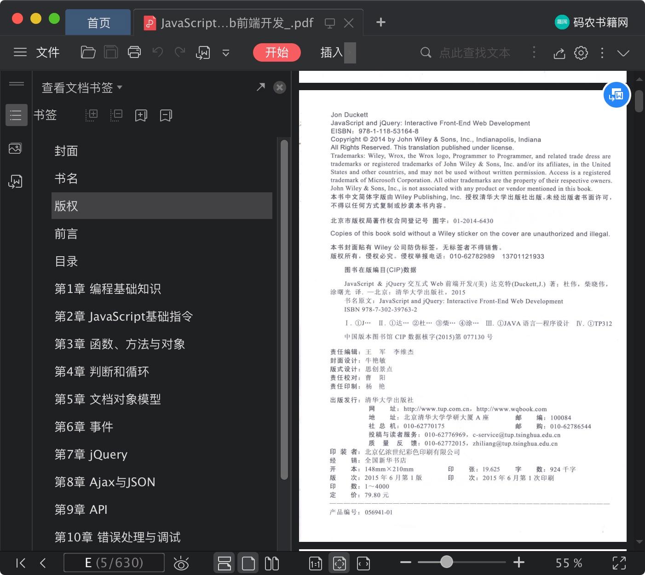Click the open folder icon
This screenshot has width=645, height=575.
tap(88, 52)
